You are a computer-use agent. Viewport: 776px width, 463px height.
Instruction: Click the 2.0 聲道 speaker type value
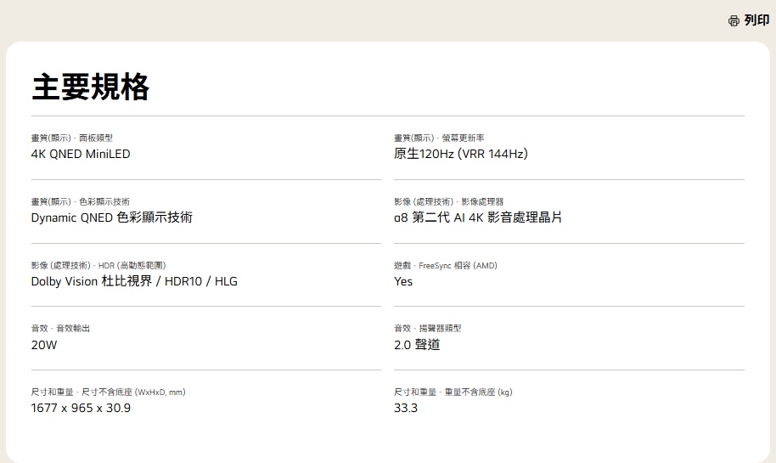(417, 345)
